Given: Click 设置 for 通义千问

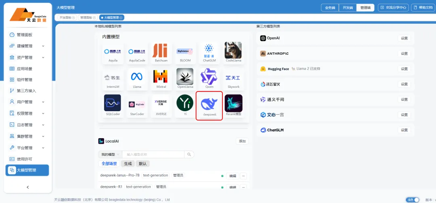Looking at the screenshot, I should click(404, 99).
